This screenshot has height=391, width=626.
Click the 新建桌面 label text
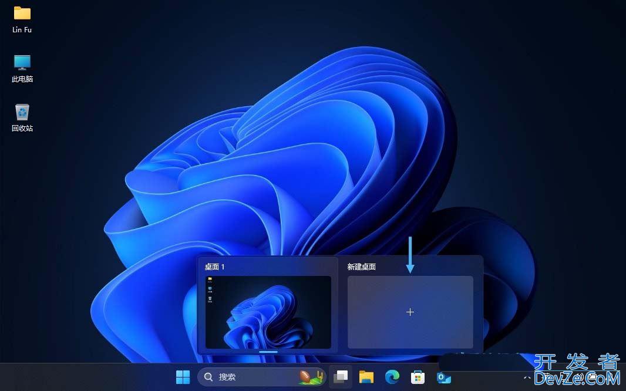pos(361,267)
